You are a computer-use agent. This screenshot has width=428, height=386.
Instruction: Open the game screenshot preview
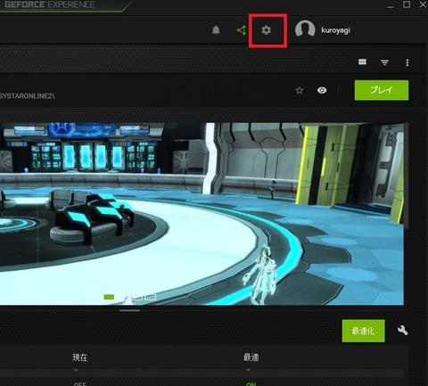point(202,214)
